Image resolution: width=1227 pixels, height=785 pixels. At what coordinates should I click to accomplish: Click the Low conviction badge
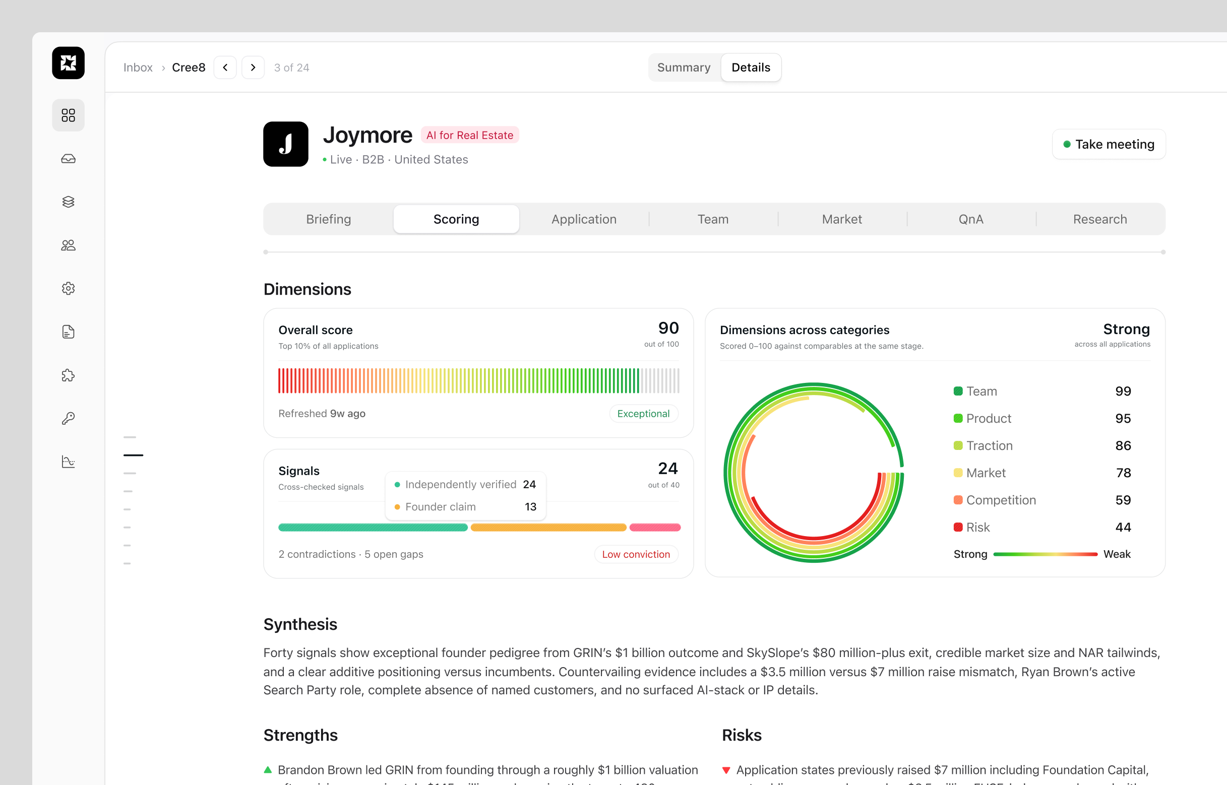tap(636, 554)
